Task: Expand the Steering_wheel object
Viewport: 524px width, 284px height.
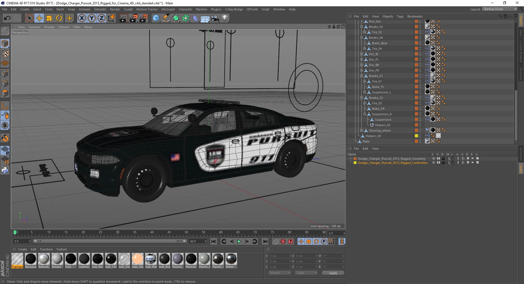Action: pyautogui.click(x=362, y=131)
